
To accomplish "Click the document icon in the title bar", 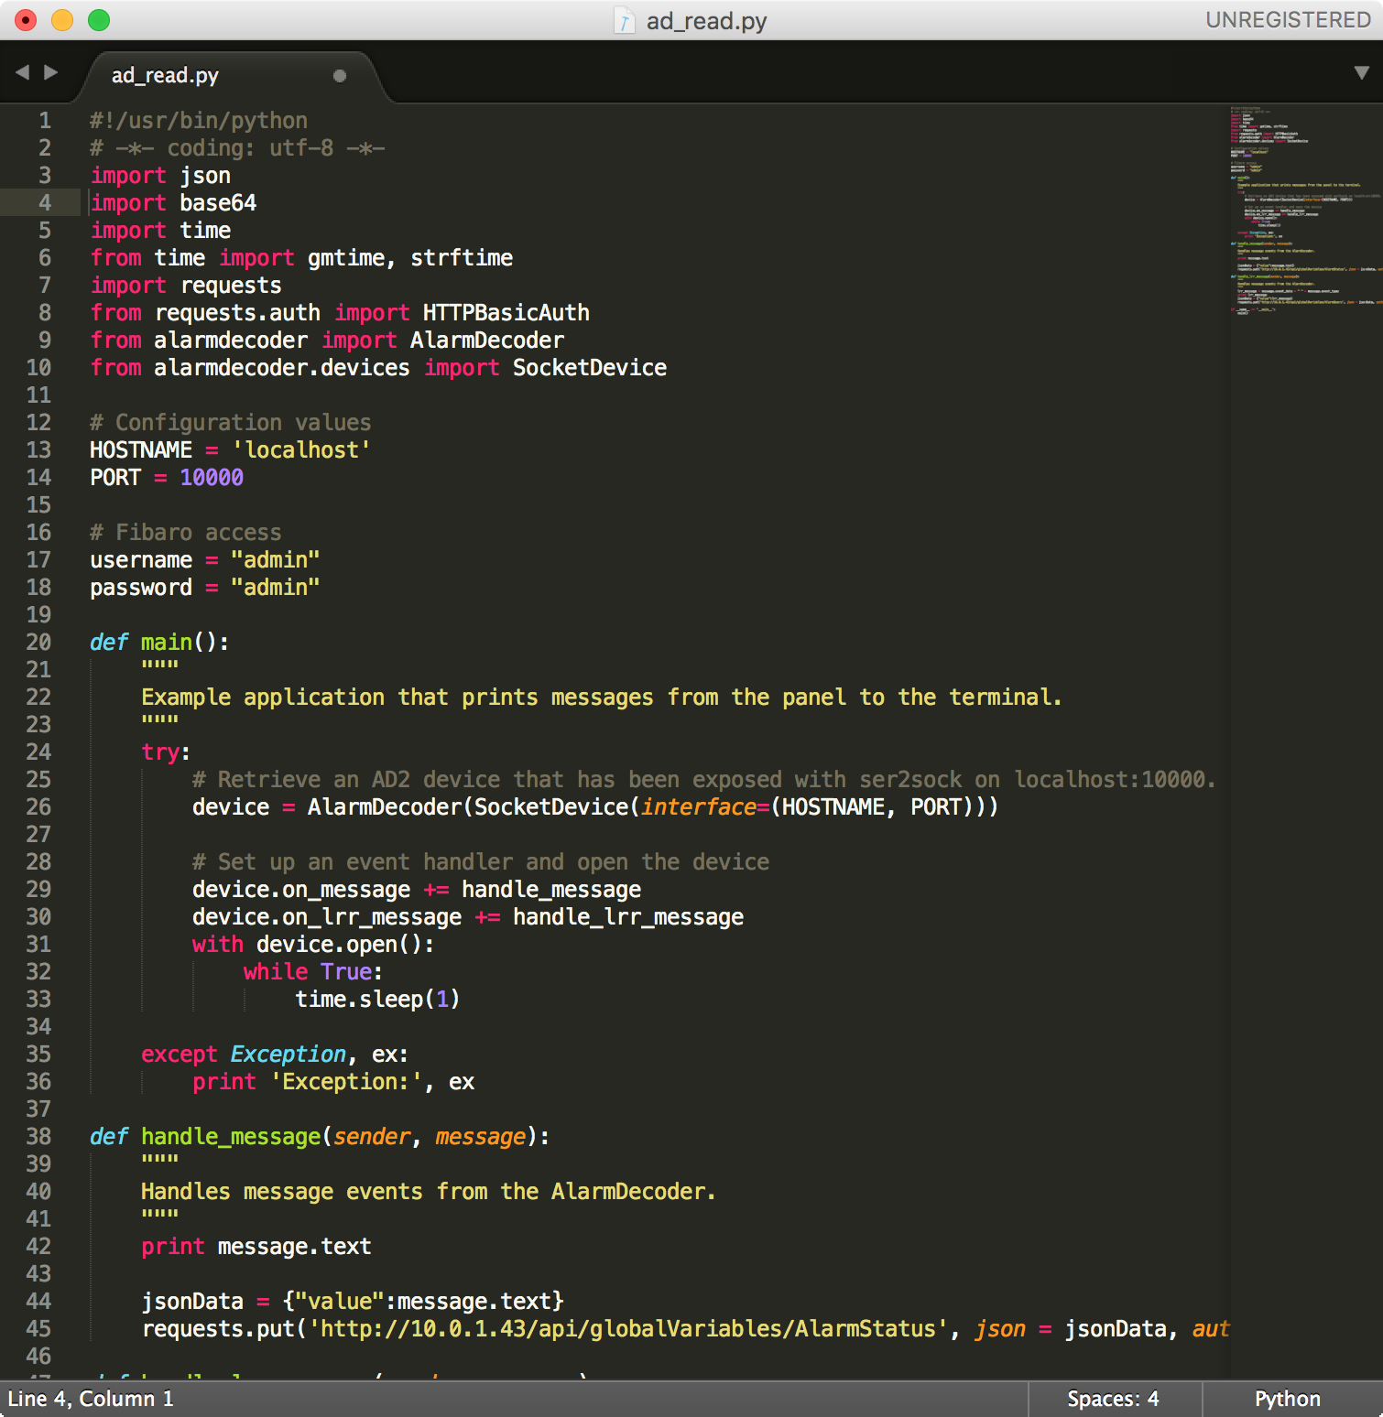I will [624, 20].
